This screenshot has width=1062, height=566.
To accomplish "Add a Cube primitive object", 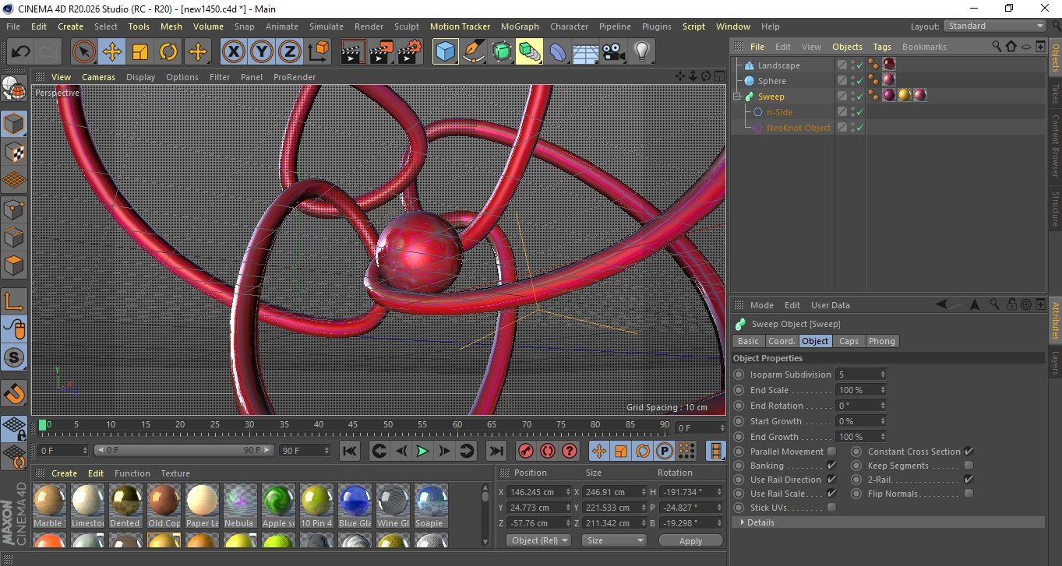I will click(x=445, y=52).
